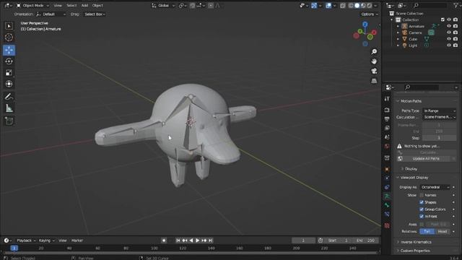Screen dimensions: 462x260
Task: Expand the Custom Properties panel
Action: 415,251
